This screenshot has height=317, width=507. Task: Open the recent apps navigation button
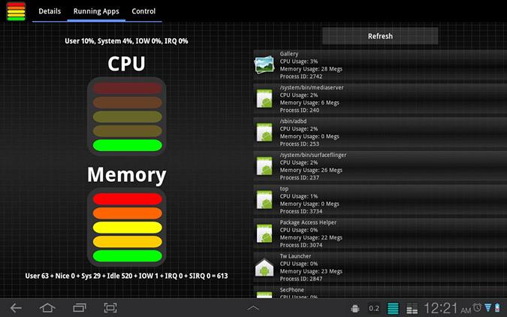point(80,307)
